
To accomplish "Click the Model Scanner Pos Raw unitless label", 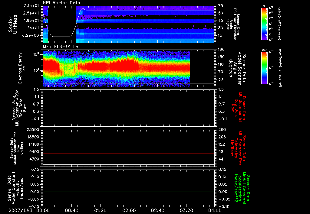I will (x=17, y=148).
